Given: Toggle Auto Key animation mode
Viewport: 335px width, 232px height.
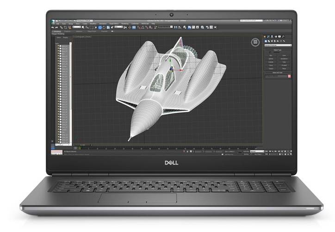Looking at the screenshot, I should click(x=246, y=151).
